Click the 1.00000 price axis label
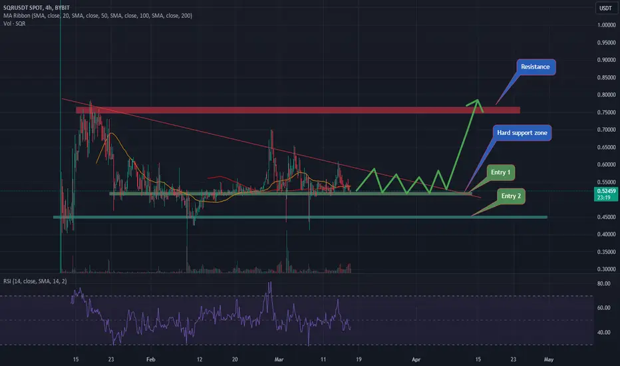The width and height of the screenshot is (620, 366). click(x=606, y=25)
